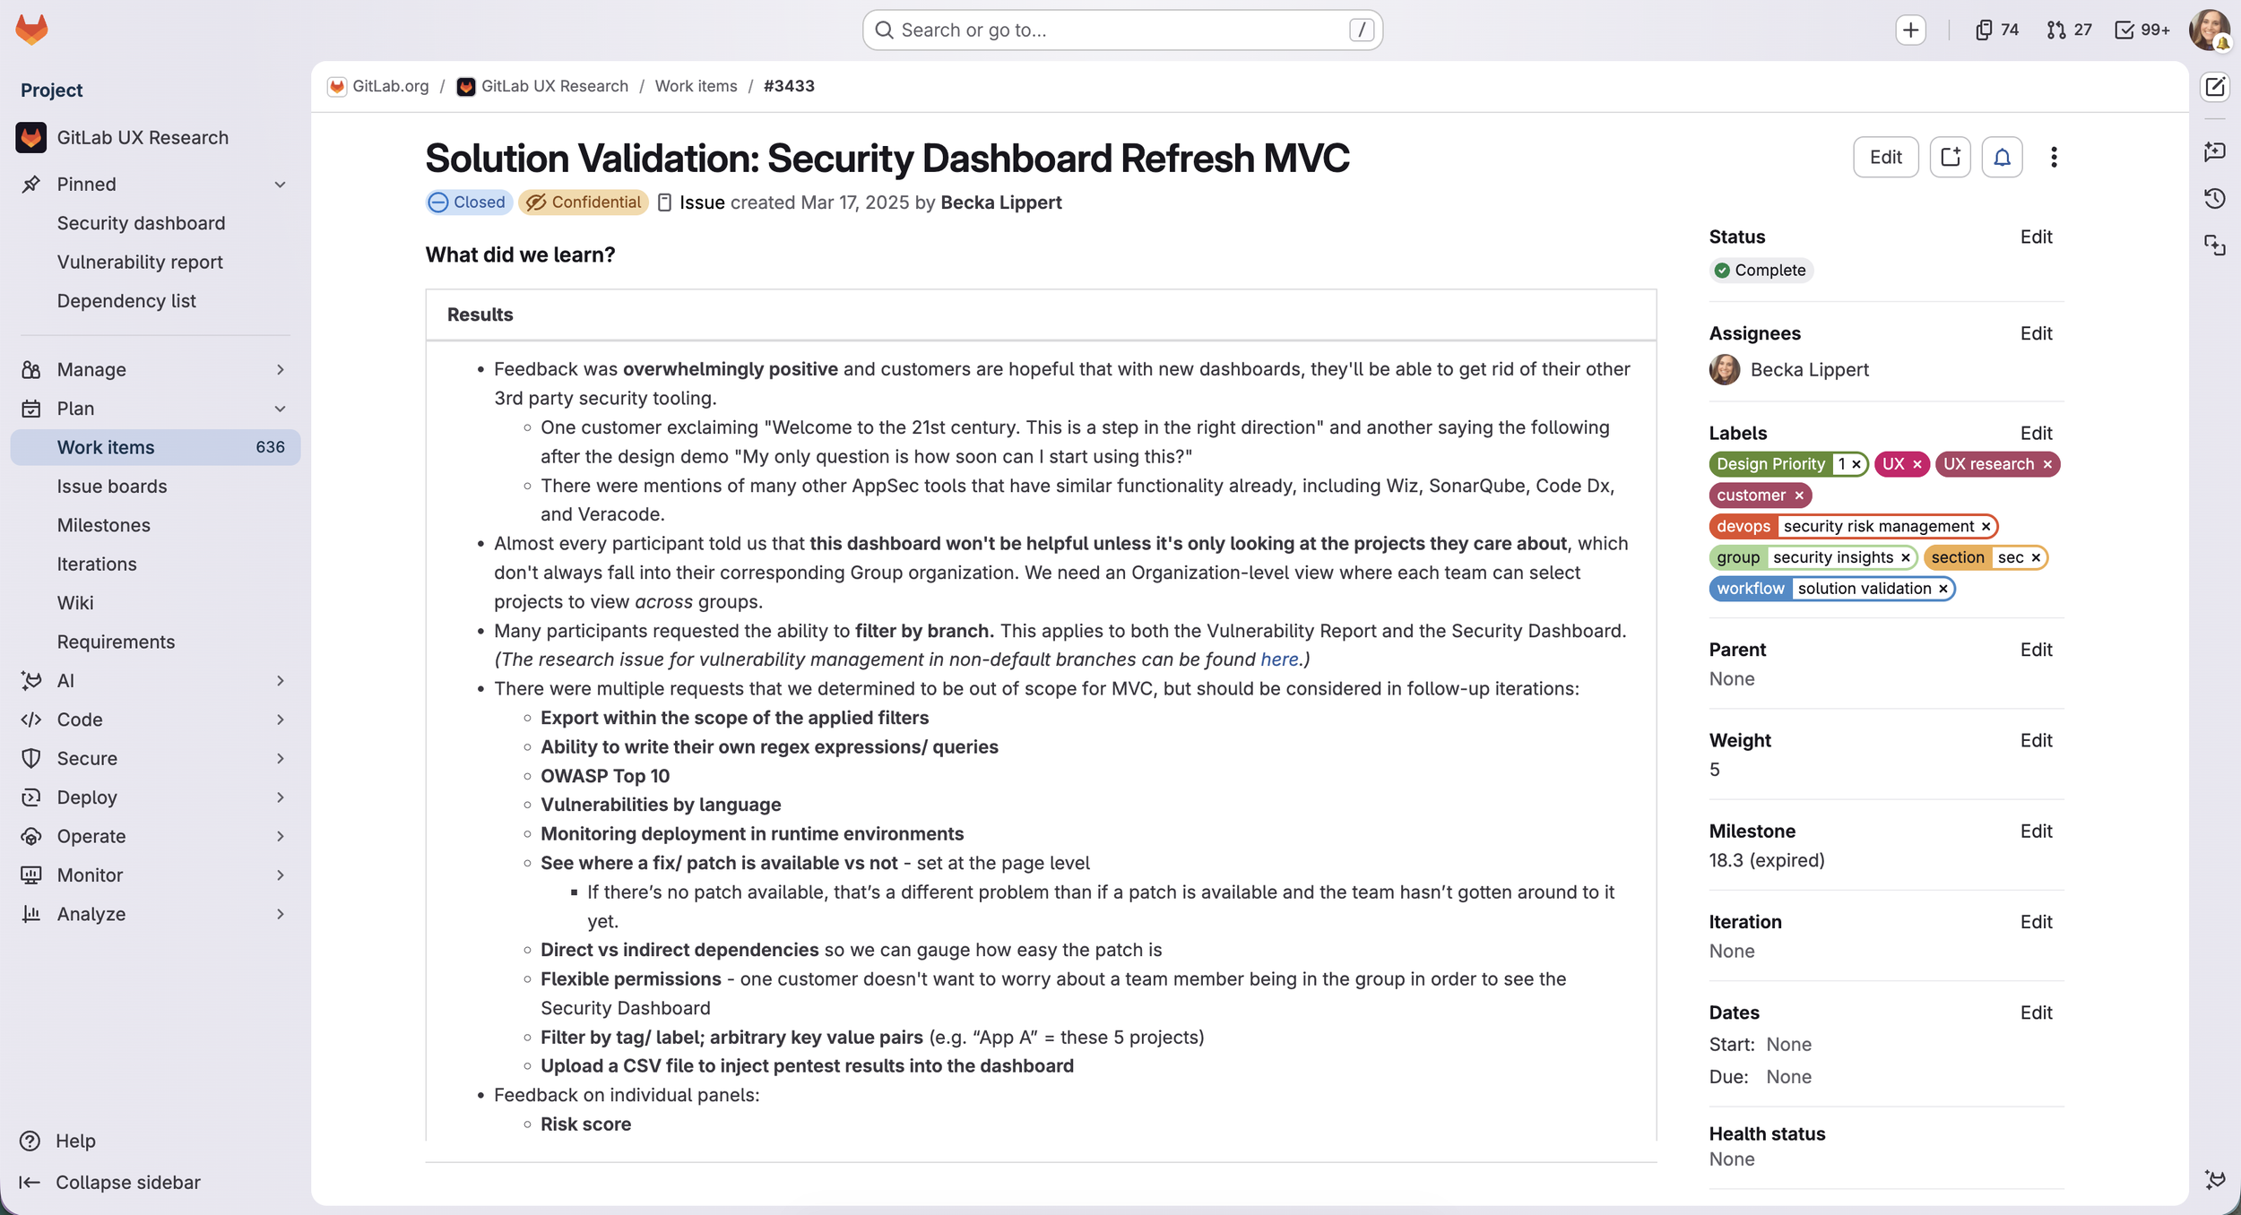Click the Edit button beside the title

click(1885, 158)
